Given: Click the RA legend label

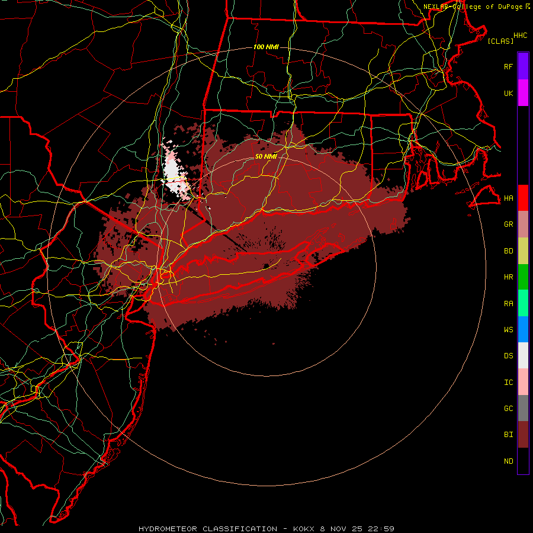Looking at the screenshot, I should click(508, 304).
